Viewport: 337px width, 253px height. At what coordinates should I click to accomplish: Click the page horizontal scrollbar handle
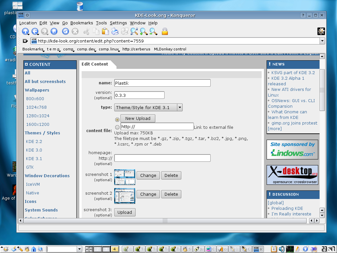coord(165,220)
